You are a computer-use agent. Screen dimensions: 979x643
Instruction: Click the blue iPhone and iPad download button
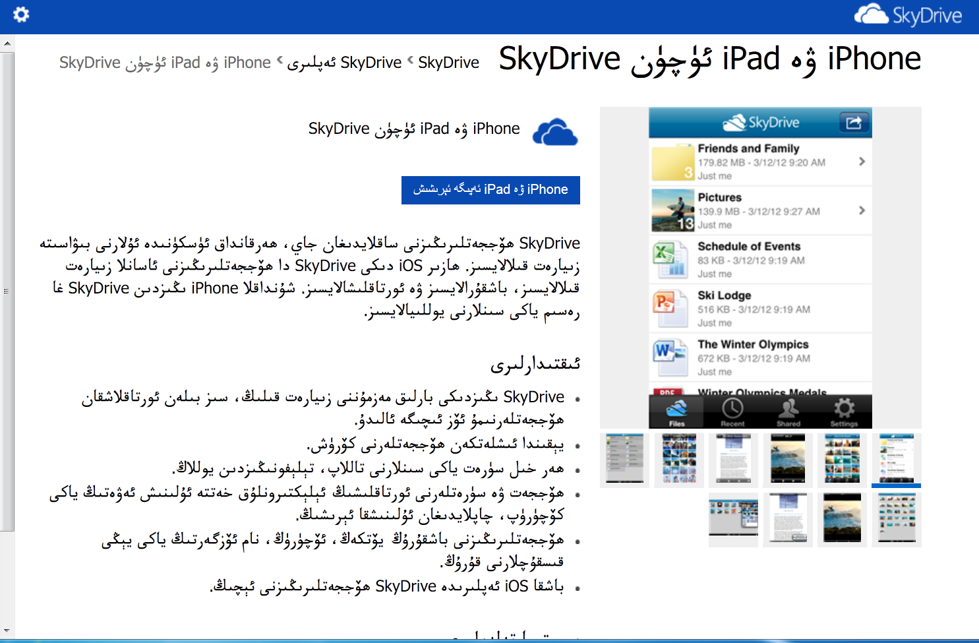490,190
